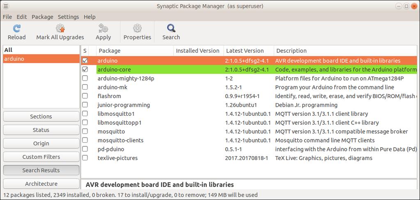This screenshot has height=200, width=420.
Task: Toggle the arduino package status checkbox
Action: [x=85, y=61]
